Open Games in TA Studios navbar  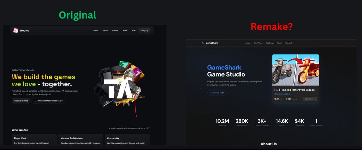115,30
